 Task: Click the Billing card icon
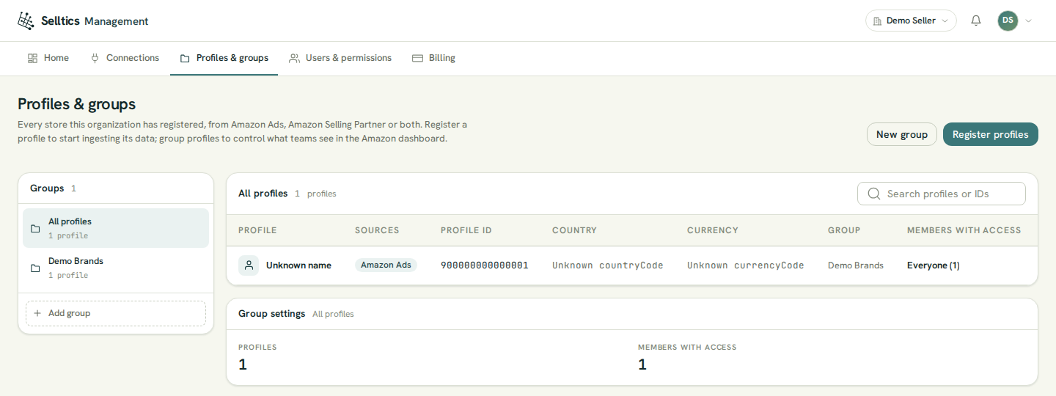point(417,58)
